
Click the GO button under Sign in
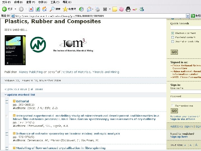pyautogui.click(x=174, y=111)
